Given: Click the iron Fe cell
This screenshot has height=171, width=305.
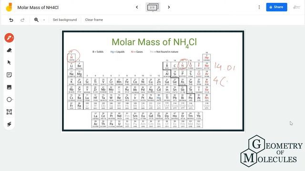Looking at the screenshot, I should pyautogui.click(x=127, y=82).
